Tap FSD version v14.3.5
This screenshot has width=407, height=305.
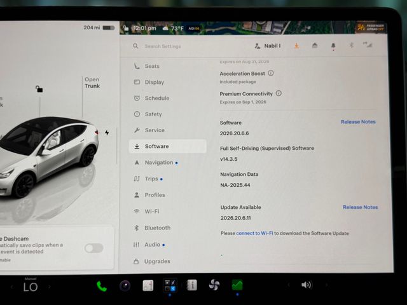coord(229,159)
